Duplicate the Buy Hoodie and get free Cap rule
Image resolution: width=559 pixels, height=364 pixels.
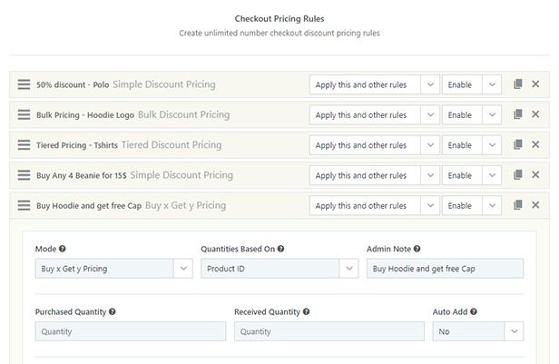coord(517,206)
